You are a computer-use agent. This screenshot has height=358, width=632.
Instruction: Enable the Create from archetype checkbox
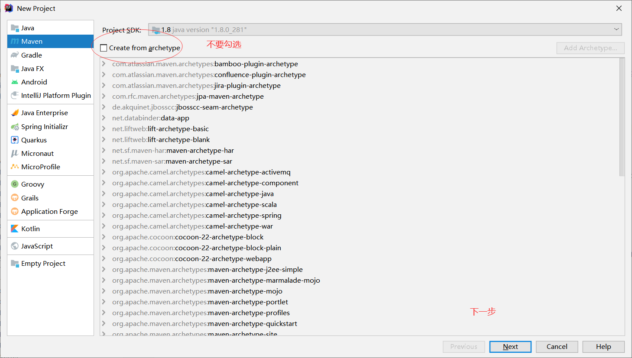pos(104,48)
